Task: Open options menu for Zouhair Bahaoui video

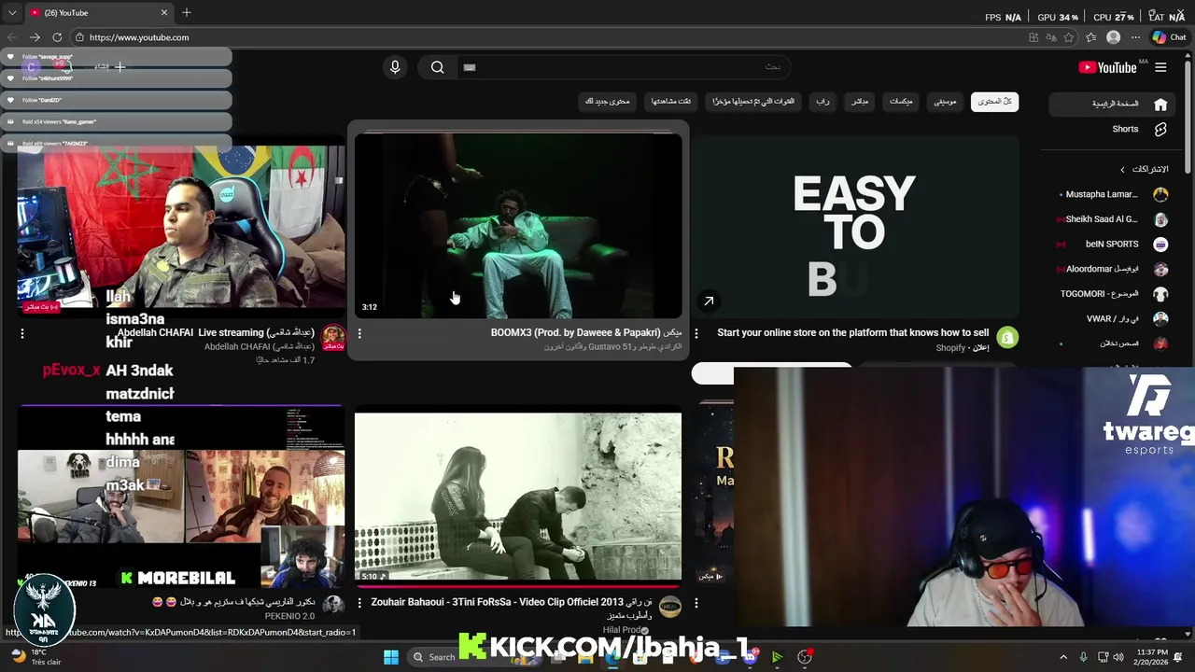Action: pyautogui.click(x=359, y=603)
